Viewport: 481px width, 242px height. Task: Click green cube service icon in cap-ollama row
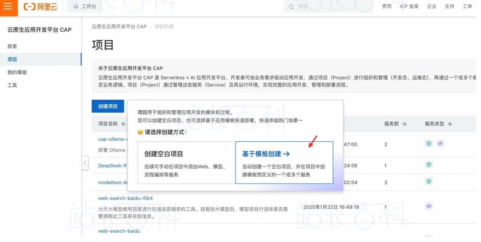(429, 144)
